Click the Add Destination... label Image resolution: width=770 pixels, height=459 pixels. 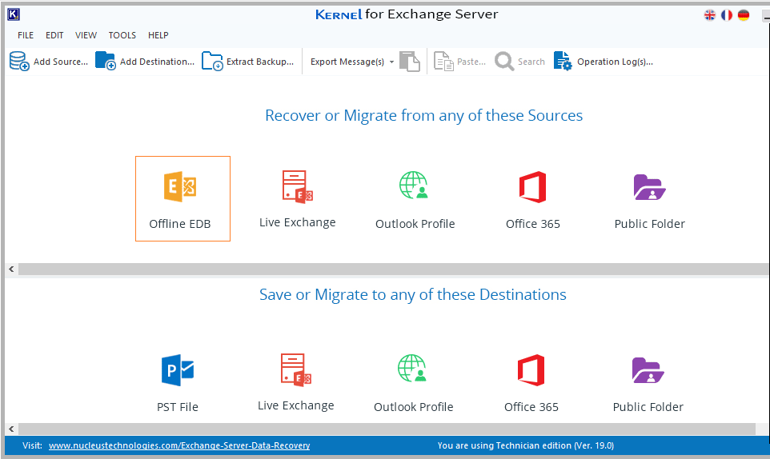(157, 62)
